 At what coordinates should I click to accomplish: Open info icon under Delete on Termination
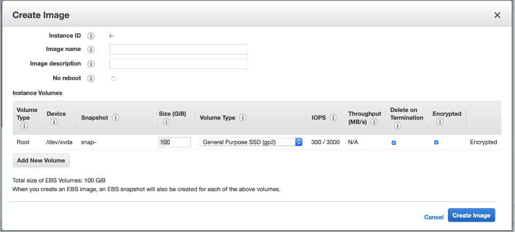click(397, 125)
